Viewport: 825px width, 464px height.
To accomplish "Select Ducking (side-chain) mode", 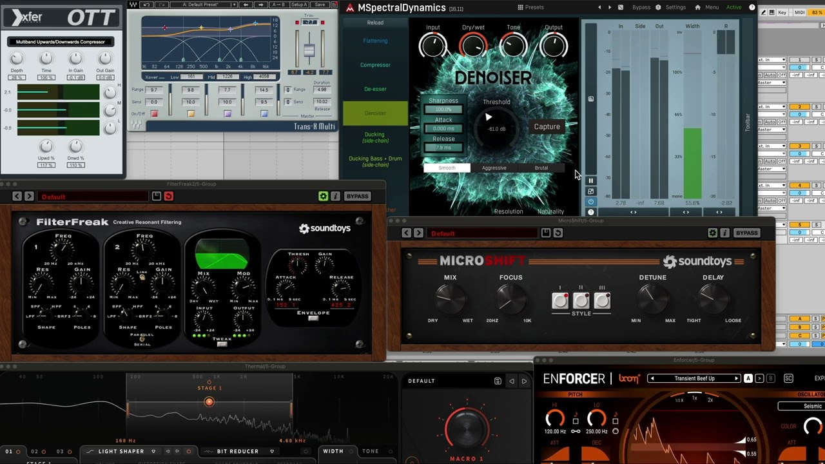I will (x=375, y=137).
